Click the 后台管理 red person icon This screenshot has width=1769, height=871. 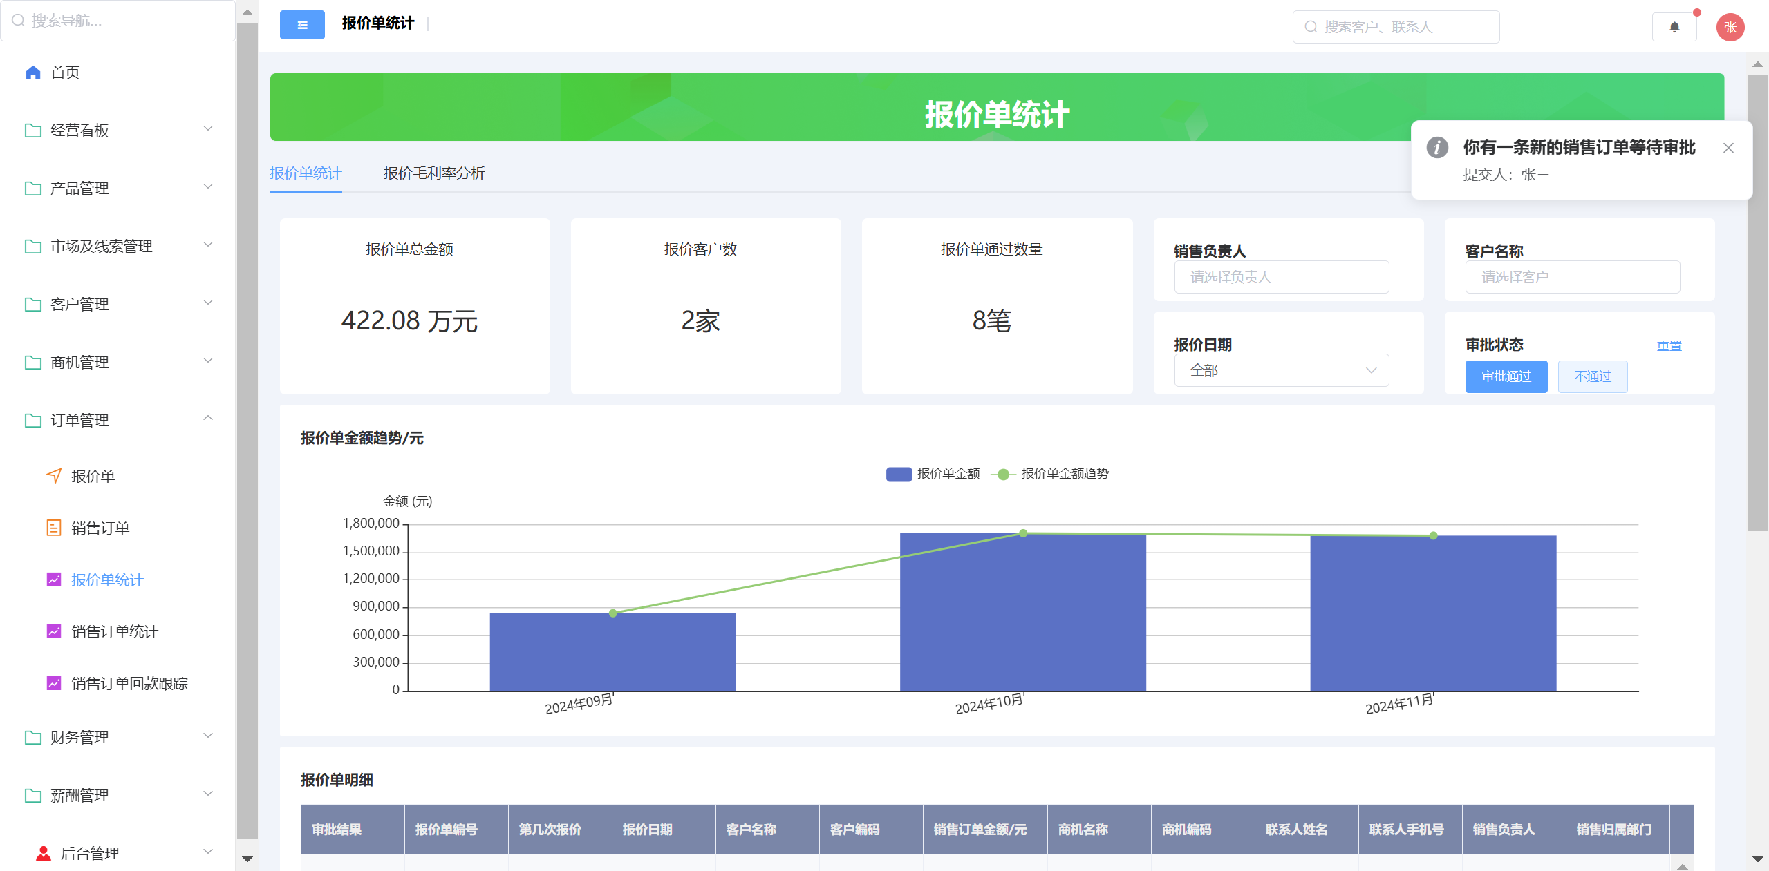pyautogui.click(x=44, y=853)
